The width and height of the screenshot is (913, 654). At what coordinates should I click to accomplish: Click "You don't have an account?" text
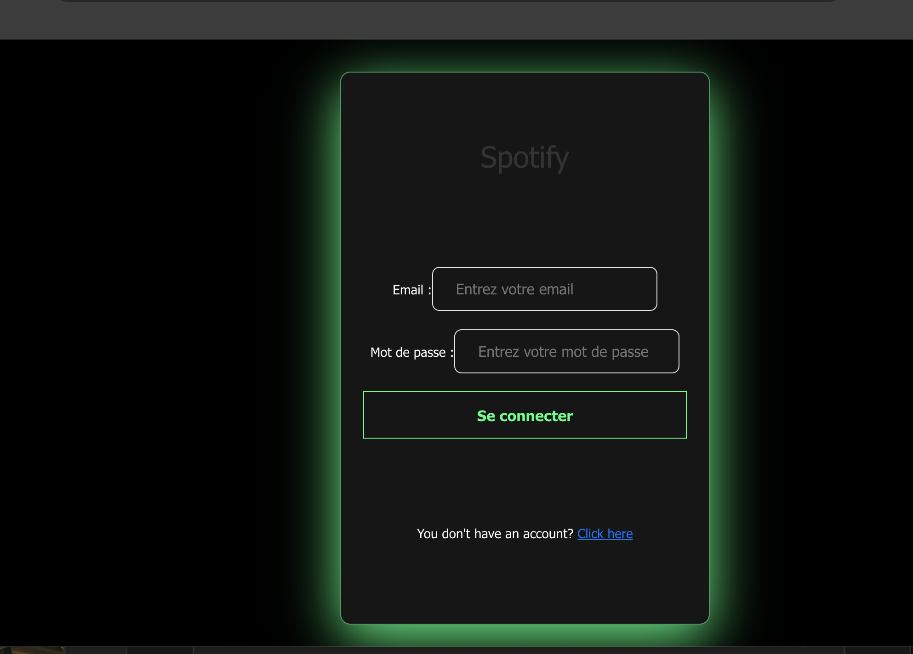[495, 534]
